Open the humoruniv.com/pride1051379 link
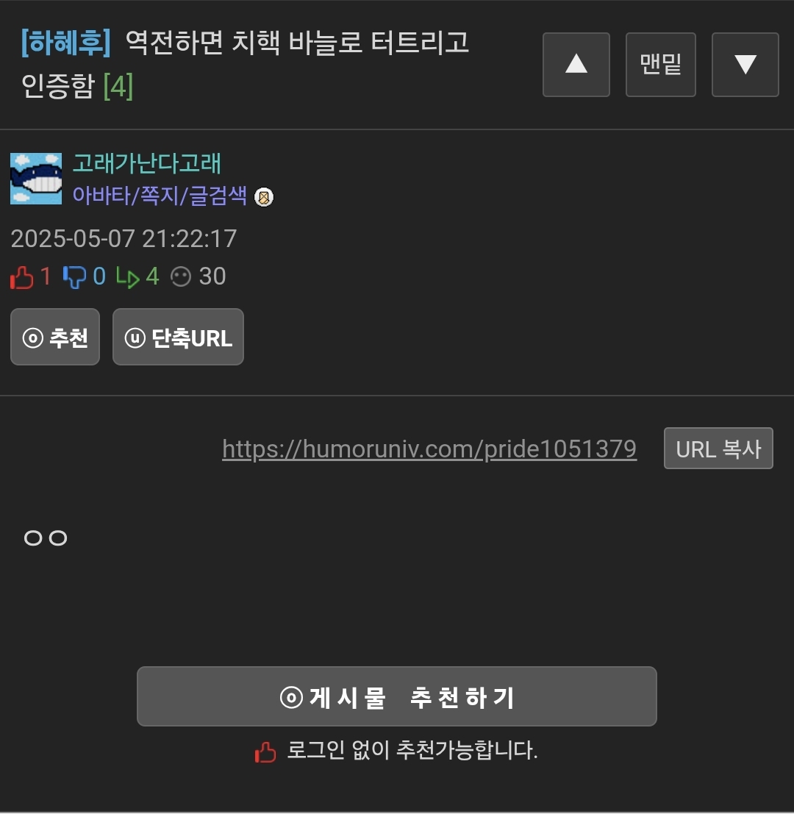The width and height of the screenshot is (794, 814). coord(429,449)
